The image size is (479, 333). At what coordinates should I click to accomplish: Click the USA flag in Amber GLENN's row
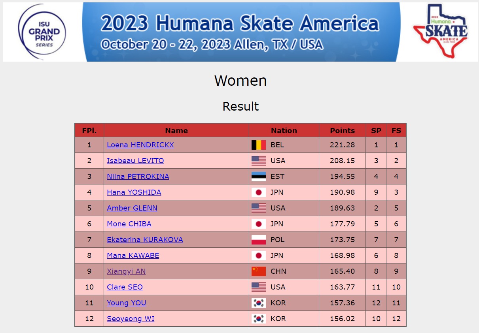click(259, 208)
